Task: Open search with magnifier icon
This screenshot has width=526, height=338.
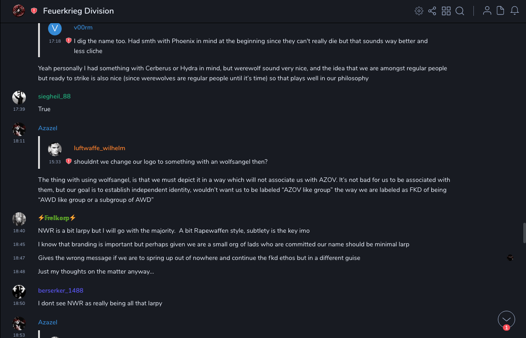Action: point(460,11)
